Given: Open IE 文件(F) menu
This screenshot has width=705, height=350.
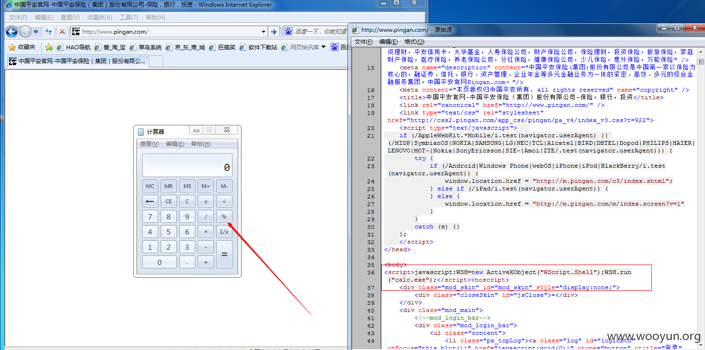Looking at the screenshot, I should [x=18, y=18].
